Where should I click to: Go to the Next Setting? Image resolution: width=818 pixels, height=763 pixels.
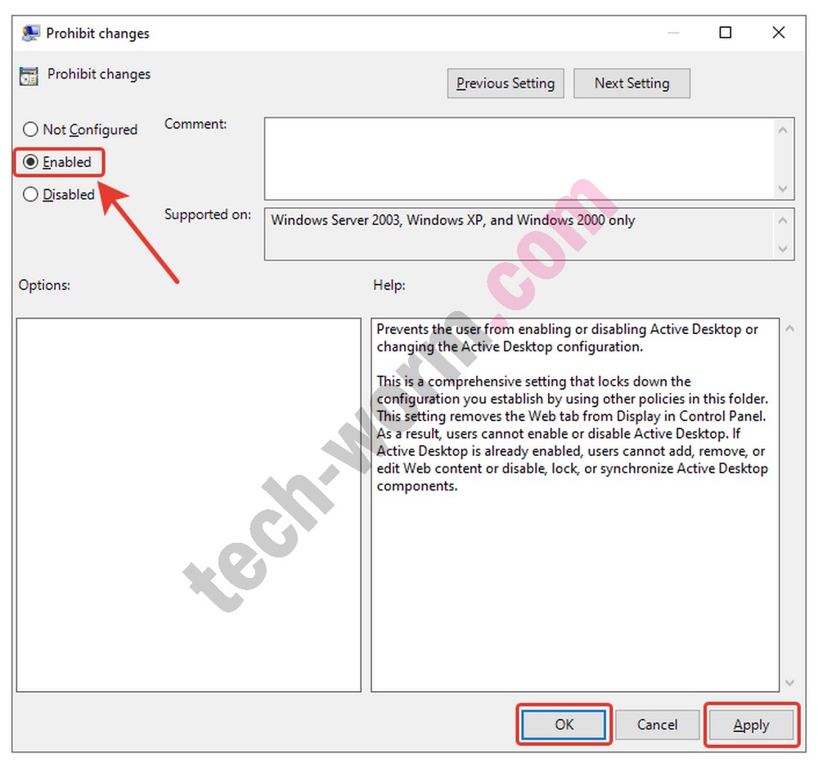coord(631,84)
